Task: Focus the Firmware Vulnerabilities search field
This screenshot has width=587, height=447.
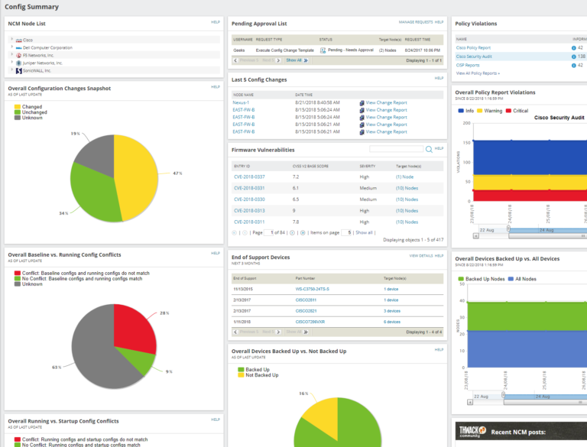Action: point(396,149)
